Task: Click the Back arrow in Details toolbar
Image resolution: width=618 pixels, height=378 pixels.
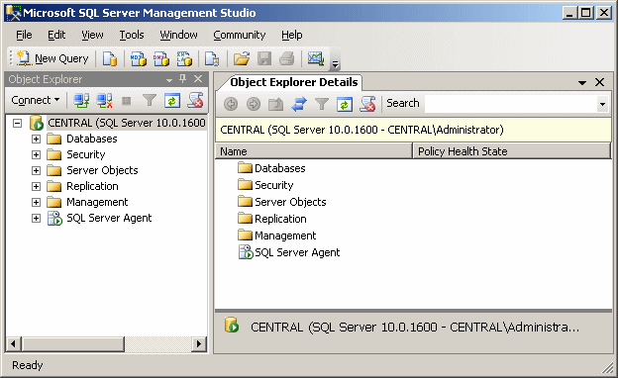Action: click(x=231, y=104)
